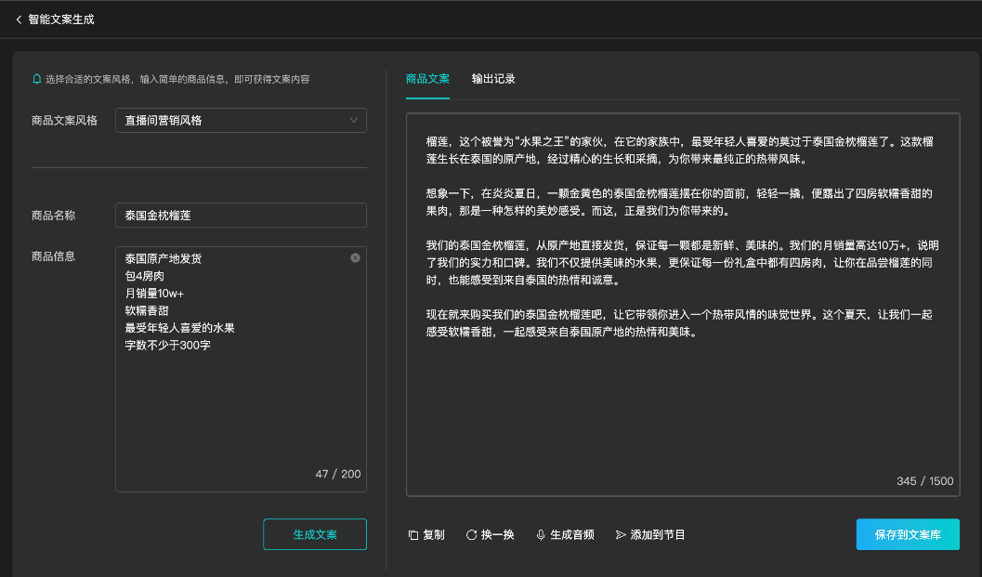Open the 直播间营销风格 style selector
Viewport: 982px width, 577px height.
click(240, 121)
